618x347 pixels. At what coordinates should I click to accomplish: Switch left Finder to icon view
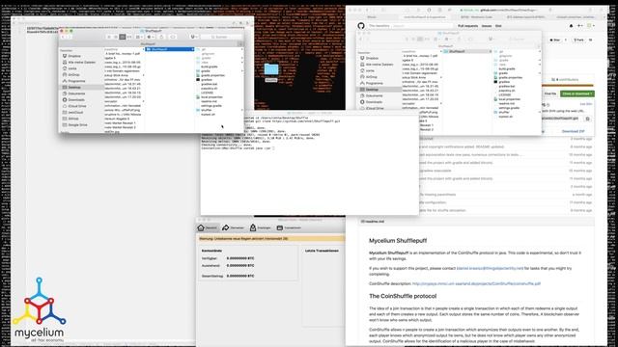[x=109, y=37]
